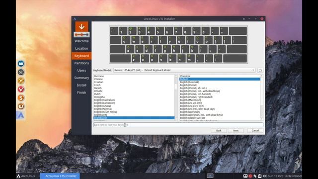This screenshot has width=318, height=179.
Task: Go to the Partitions step
Action: pos(81,63)
